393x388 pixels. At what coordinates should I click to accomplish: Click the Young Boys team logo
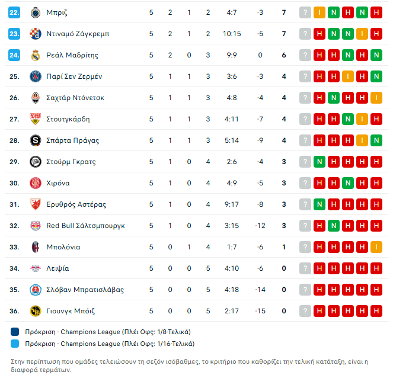(35, 311)
